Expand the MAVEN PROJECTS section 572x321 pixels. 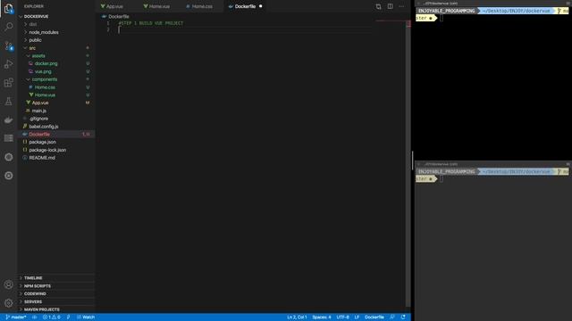pos(42,309)
